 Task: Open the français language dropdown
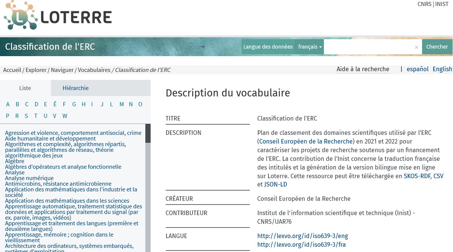310,47
